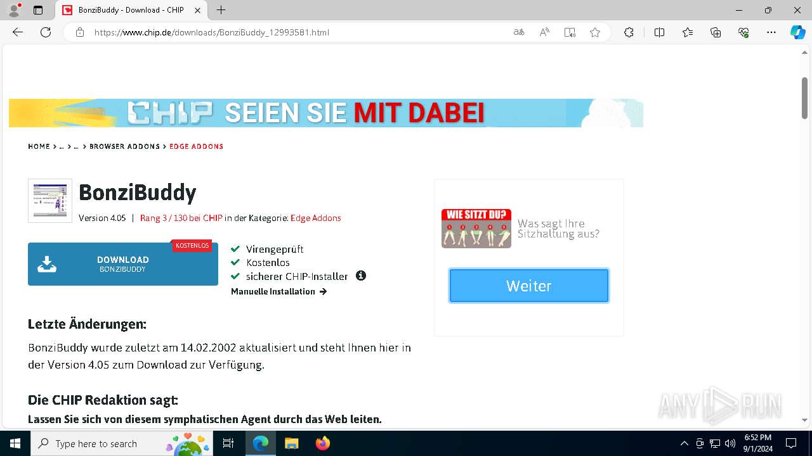Click the page vertical scrollbar thumb

(x=804, y=97)
